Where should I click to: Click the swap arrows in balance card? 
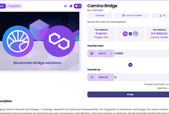(x=130, y=34)
